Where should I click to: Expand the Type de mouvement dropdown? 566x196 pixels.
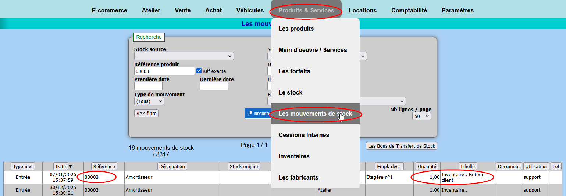coord(149,101)
